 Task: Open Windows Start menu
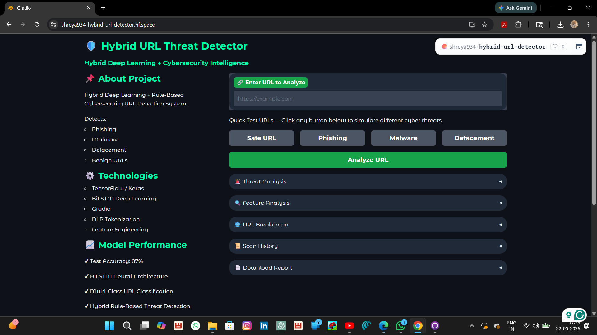[x=109, y=326]
